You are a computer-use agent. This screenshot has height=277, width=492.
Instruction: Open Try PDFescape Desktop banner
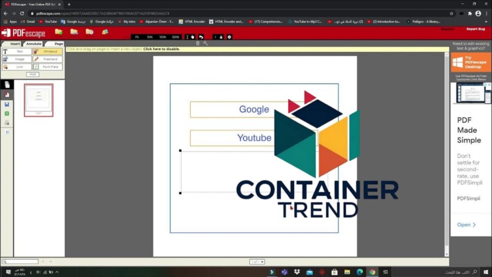(x=471, y=62)
